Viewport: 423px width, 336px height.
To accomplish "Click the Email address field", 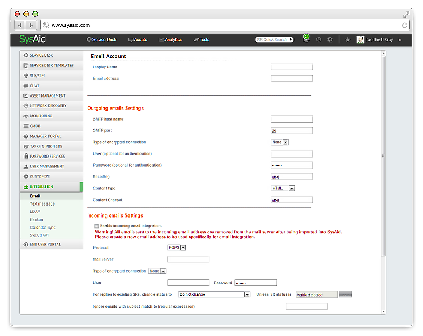I will 291,78.
